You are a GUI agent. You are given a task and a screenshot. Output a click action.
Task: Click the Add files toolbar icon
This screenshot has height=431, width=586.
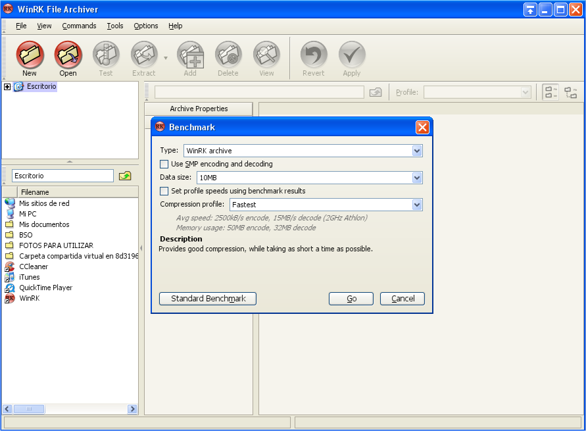click(191, 55)
